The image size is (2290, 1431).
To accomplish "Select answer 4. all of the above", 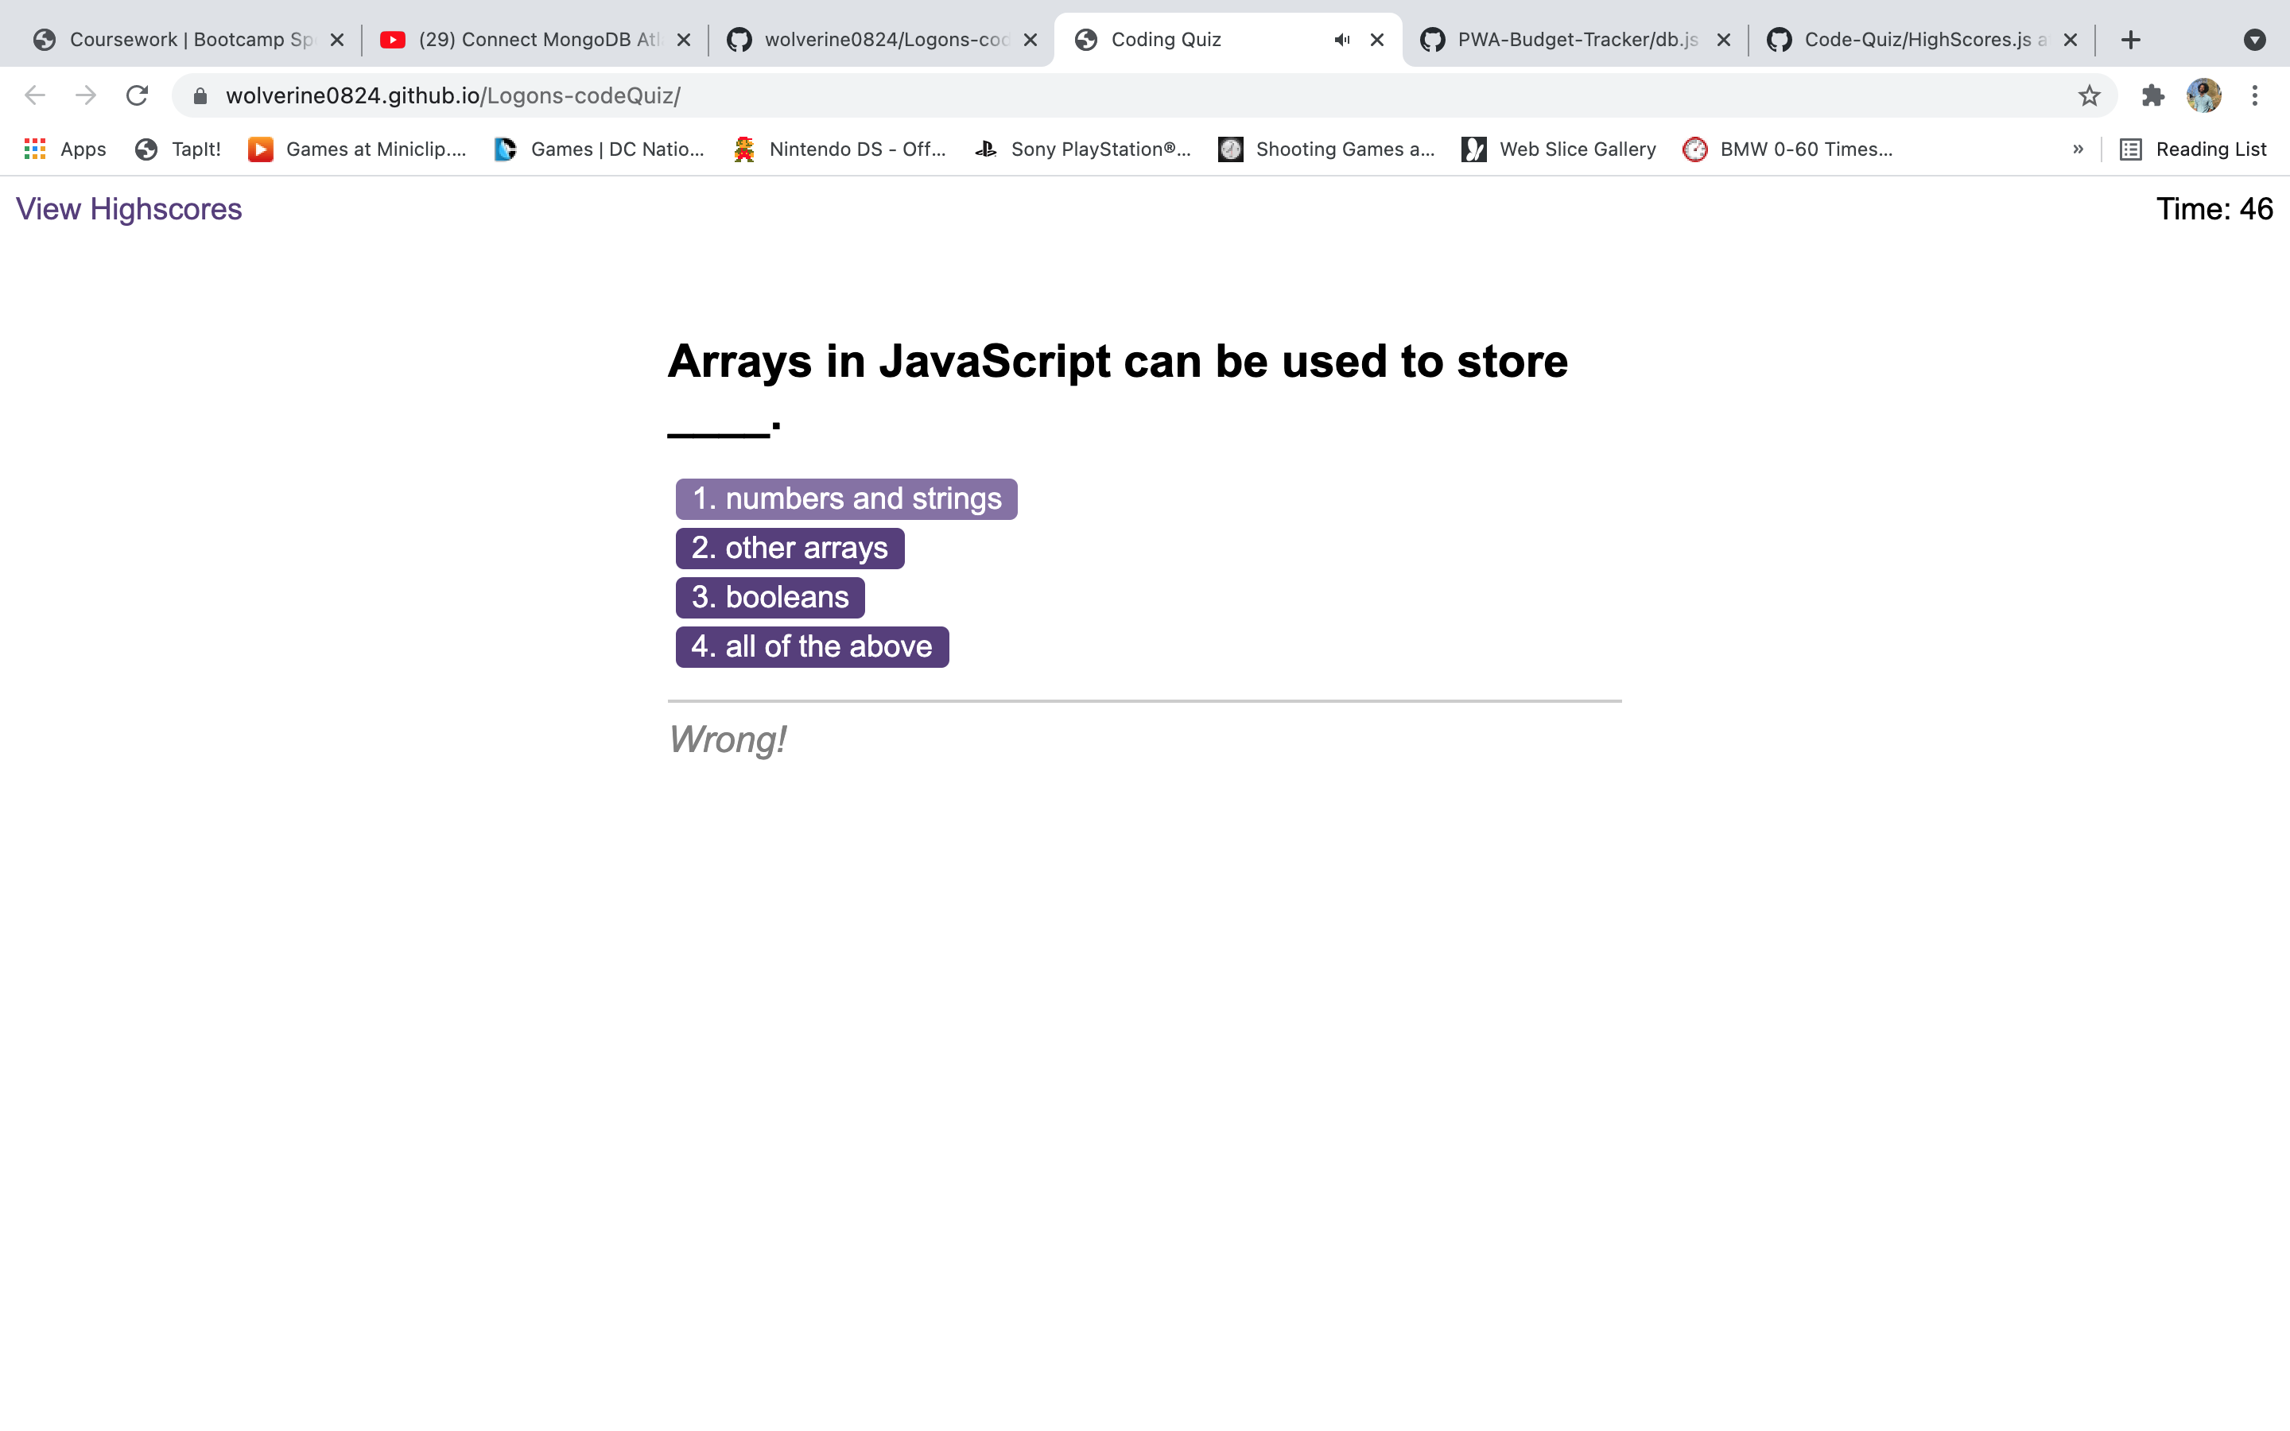I will coord(811,646).
